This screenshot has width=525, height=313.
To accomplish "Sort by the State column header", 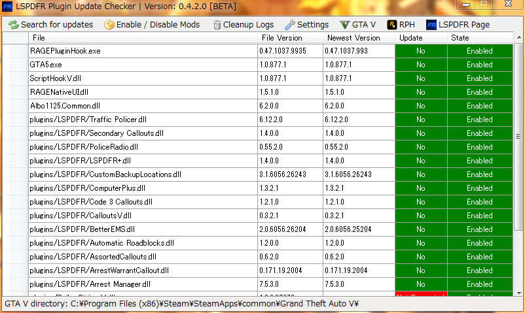I will coord(480,38).
